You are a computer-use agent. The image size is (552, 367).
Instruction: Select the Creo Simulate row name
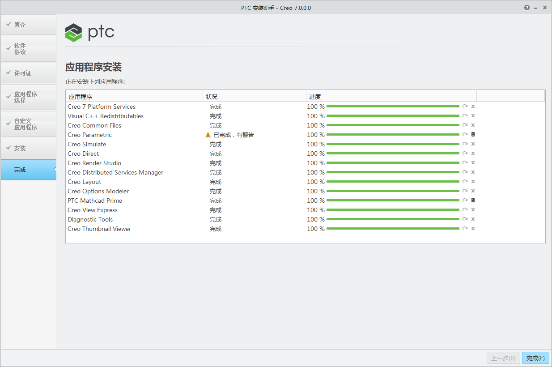coord(87,144)
